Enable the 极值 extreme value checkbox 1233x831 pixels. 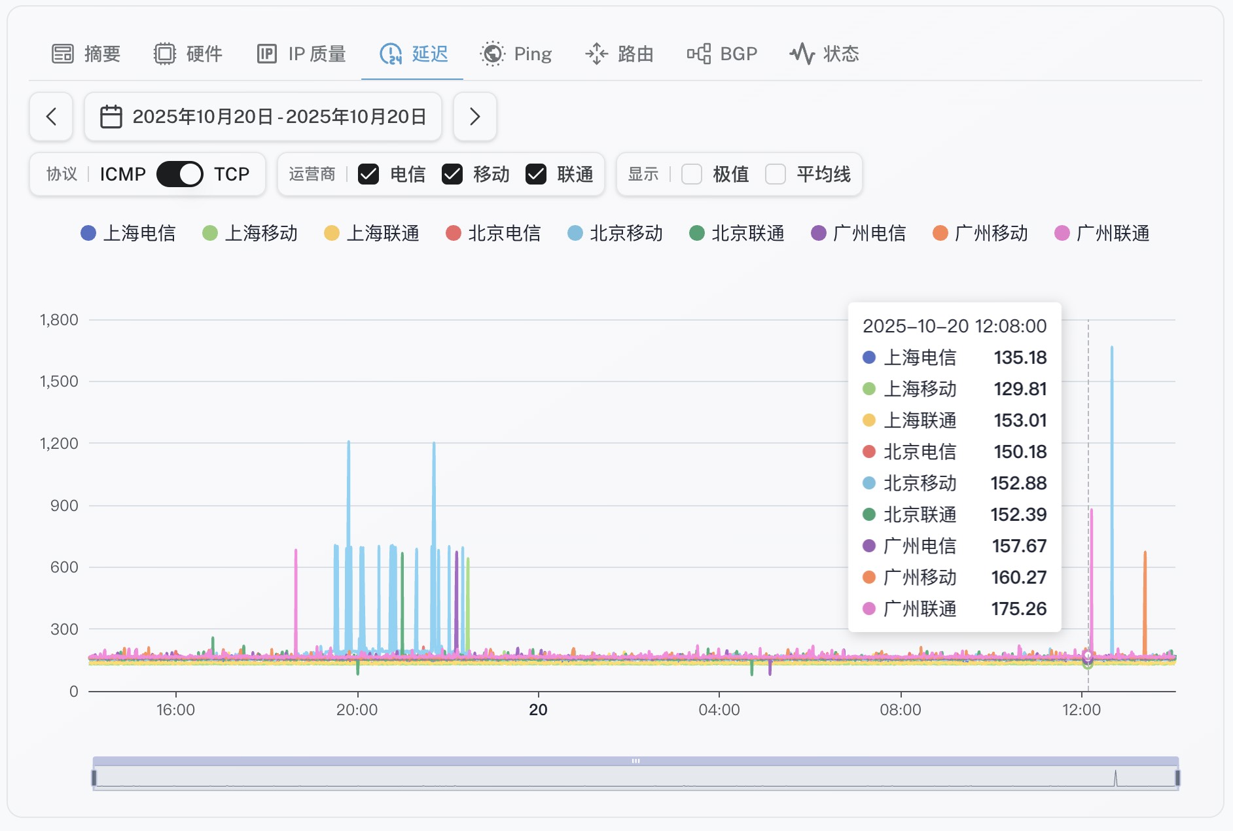click(x=692, y=174)
